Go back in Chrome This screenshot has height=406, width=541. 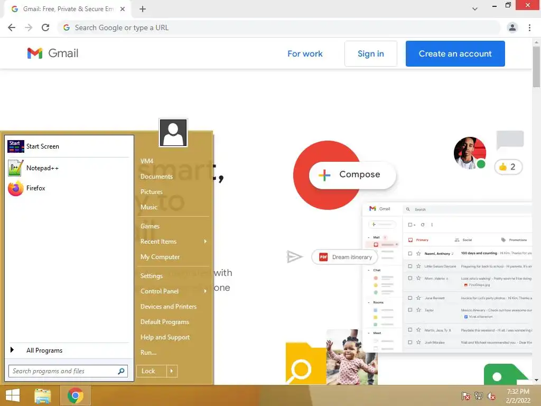point(12,27)
